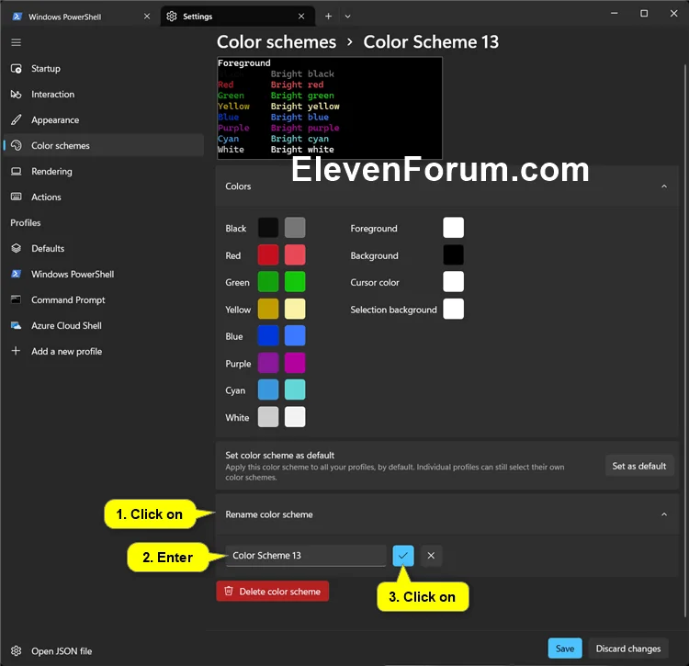Click the trash icon on Delete button

click(229, 591)
